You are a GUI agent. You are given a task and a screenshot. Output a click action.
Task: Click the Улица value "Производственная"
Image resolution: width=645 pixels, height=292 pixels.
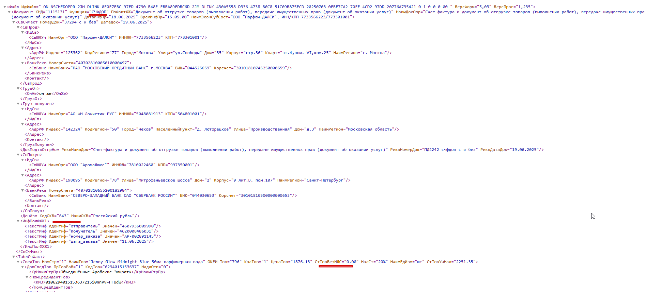point(270,129)
